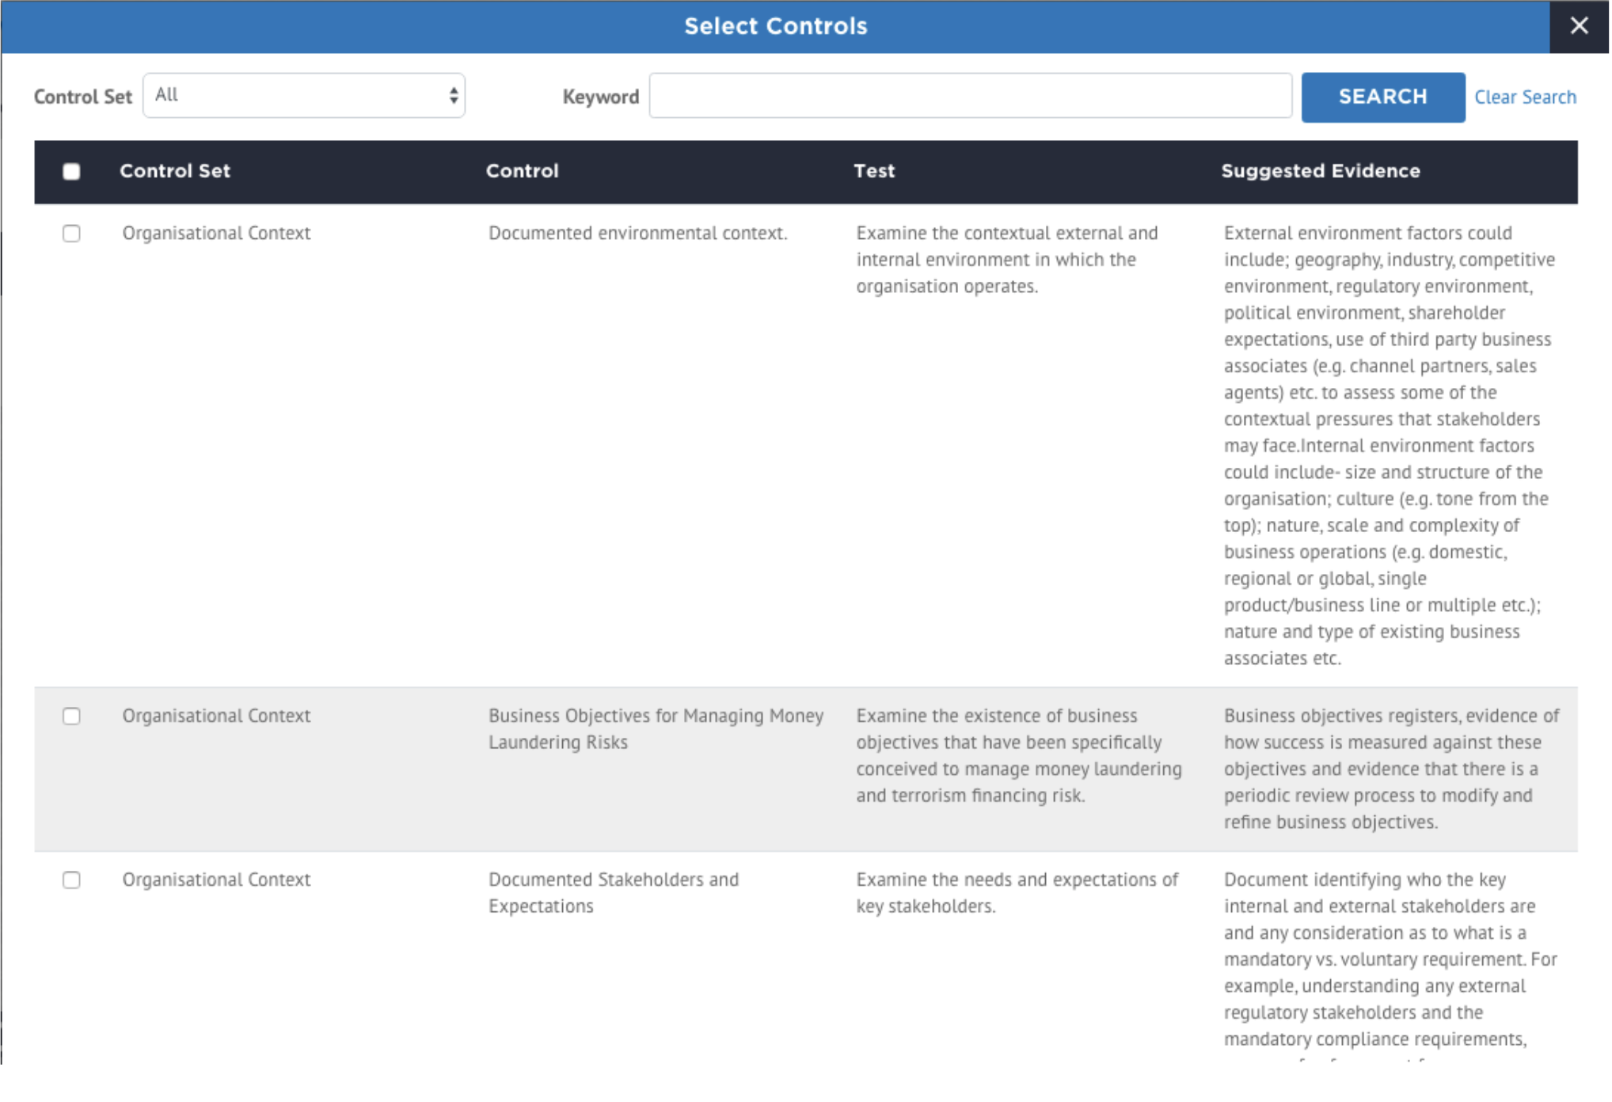
Task: Open the Control Set dropdown showing All
Action: 304,96
